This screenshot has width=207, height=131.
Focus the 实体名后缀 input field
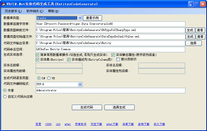[x=162, y=65]
